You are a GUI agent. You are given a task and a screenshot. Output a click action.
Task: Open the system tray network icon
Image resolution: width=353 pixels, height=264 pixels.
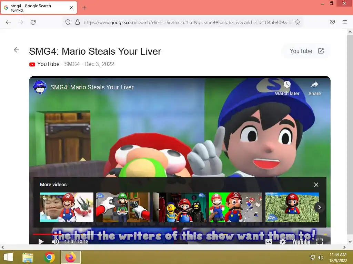pyautogui.click(x=312, y=257)
